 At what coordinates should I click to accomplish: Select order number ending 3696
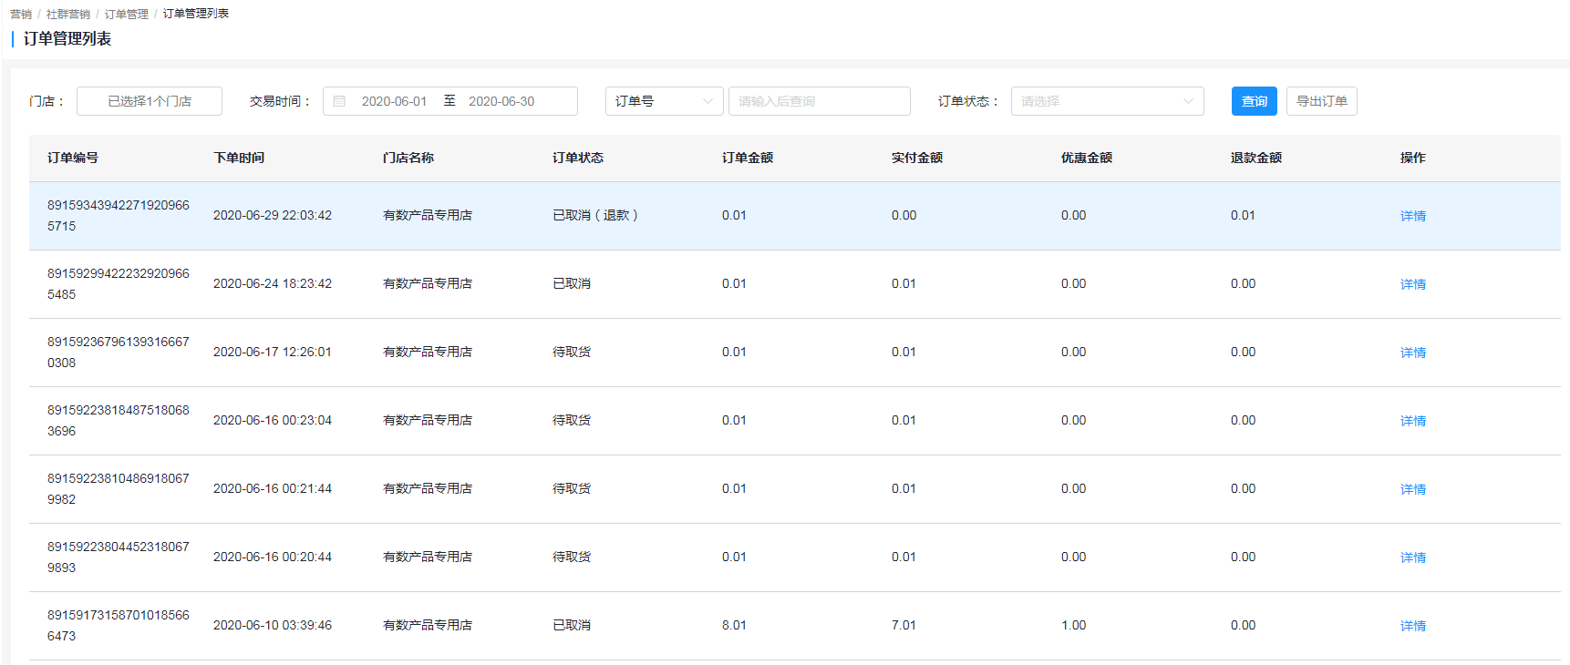(x=119, y=421)
